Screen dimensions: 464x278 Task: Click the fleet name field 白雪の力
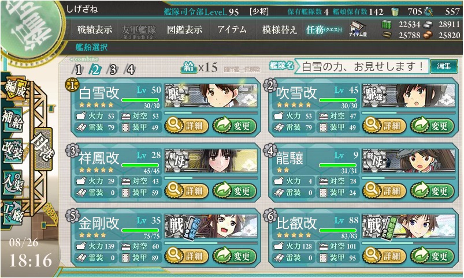point(362,66)
